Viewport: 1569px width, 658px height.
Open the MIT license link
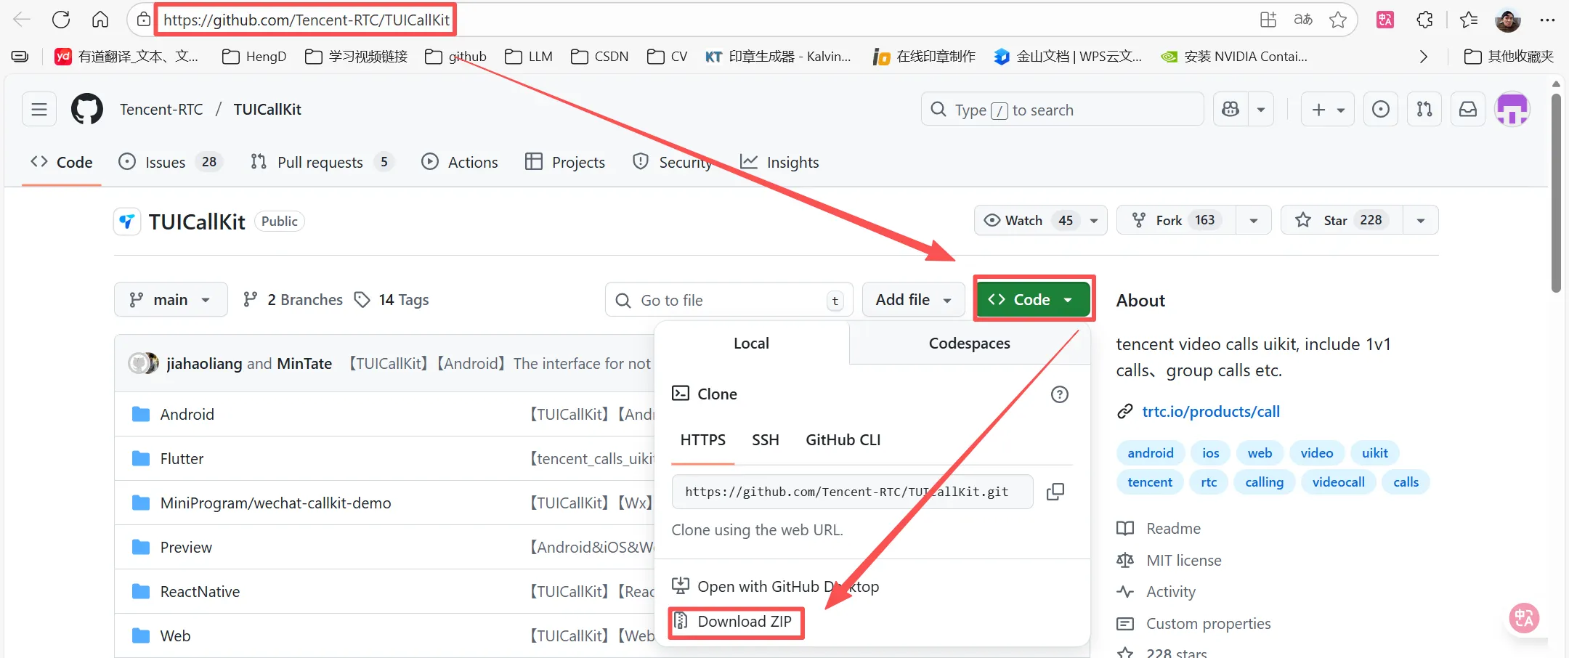point(1183,561)
